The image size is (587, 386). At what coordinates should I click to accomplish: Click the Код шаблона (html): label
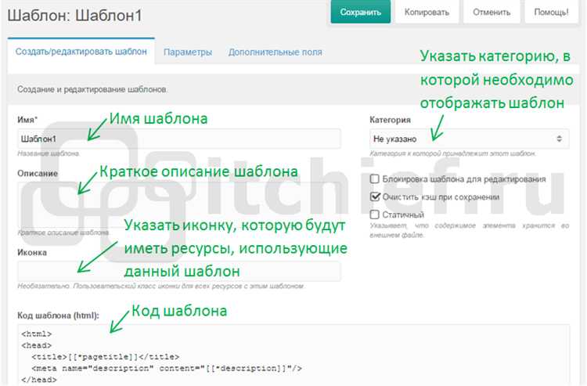pos(58,316)
